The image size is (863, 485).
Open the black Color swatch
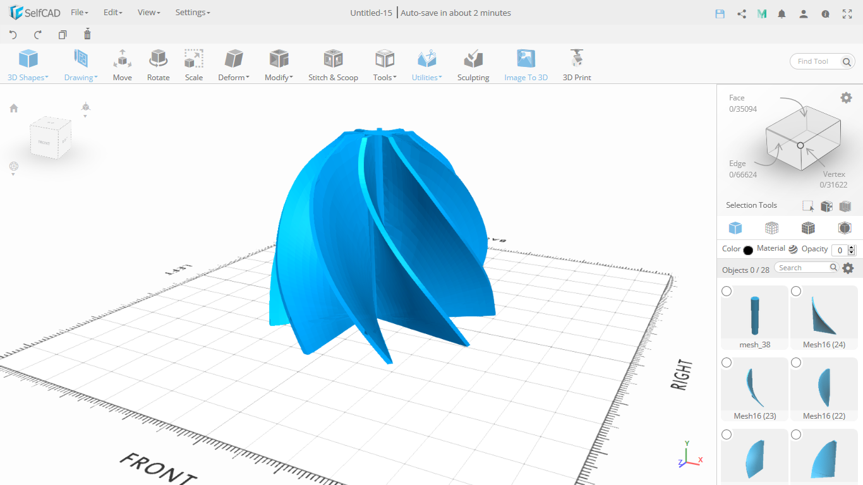748,250
